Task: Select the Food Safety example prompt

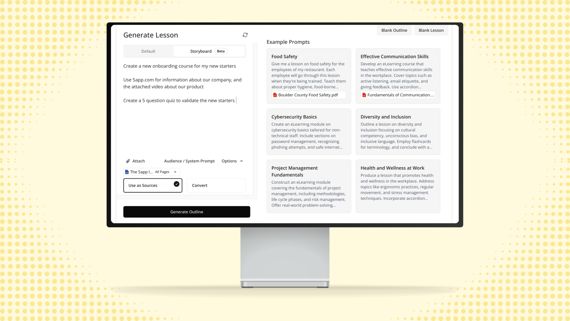Action: (x=309, y=75)
